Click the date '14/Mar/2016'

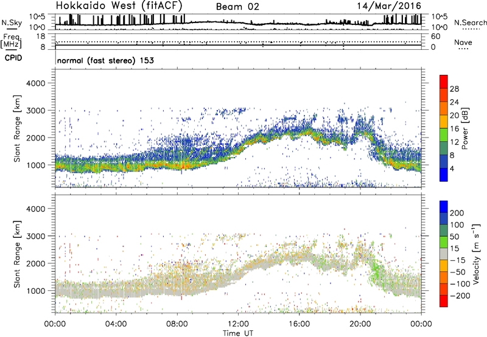389,5
